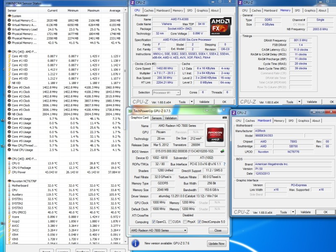
Task: Open the Validation tab in GPU-Z
Action: 171,118
